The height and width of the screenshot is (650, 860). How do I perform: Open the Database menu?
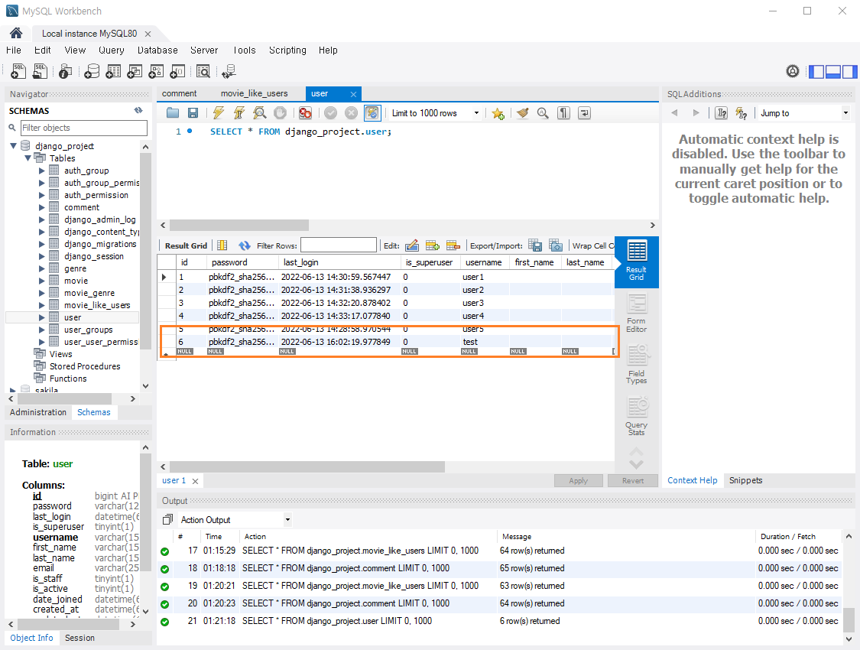coord(157,50)
